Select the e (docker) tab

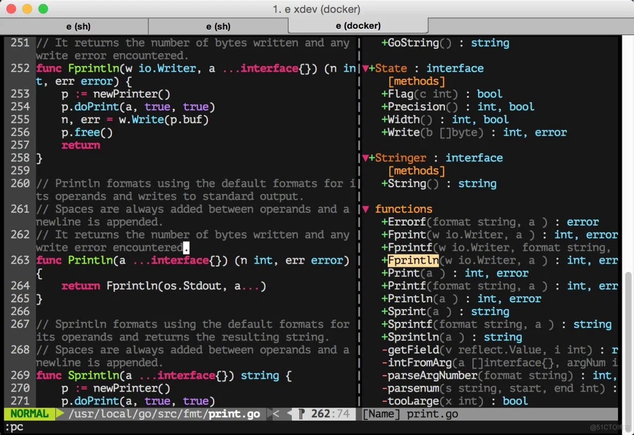[358, 26]
